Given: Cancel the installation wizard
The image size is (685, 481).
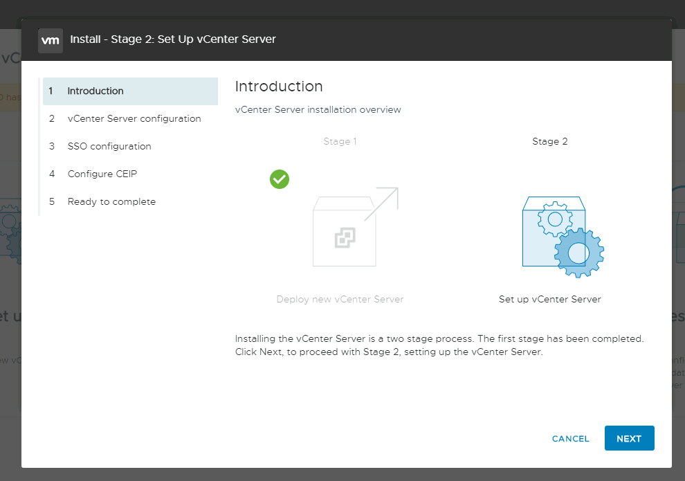Looking at the screenshot, I should click(x=570, y=439).
